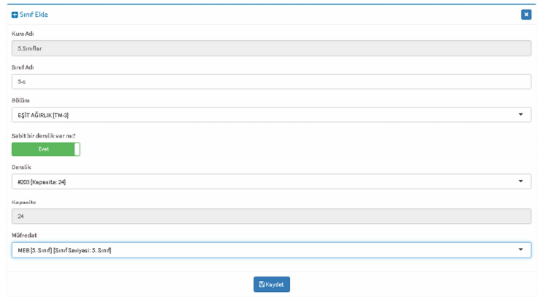Click the plus icon beside Sınıf Ekle
543x297 pixels.
[15, 15]
